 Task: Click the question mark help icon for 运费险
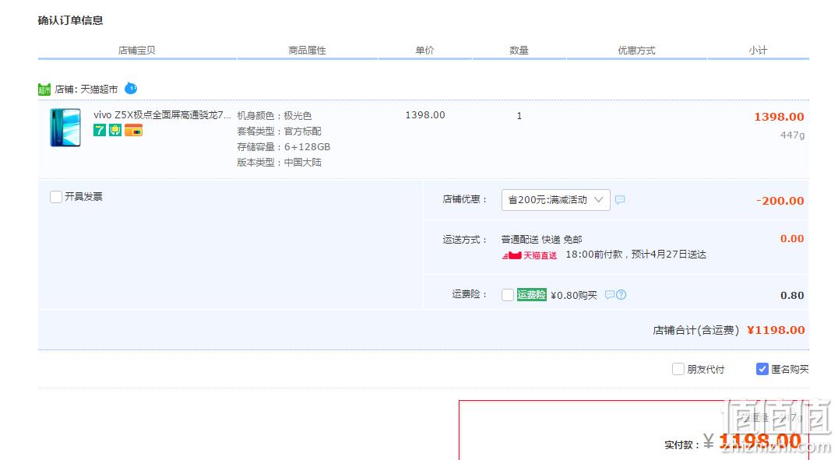(x=621, y=295)
